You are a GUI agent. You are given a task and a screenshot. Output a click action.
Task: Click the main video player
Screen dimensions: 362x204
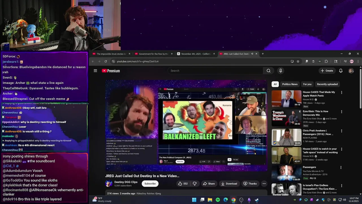pyautogui.click(x=186, y=126)
